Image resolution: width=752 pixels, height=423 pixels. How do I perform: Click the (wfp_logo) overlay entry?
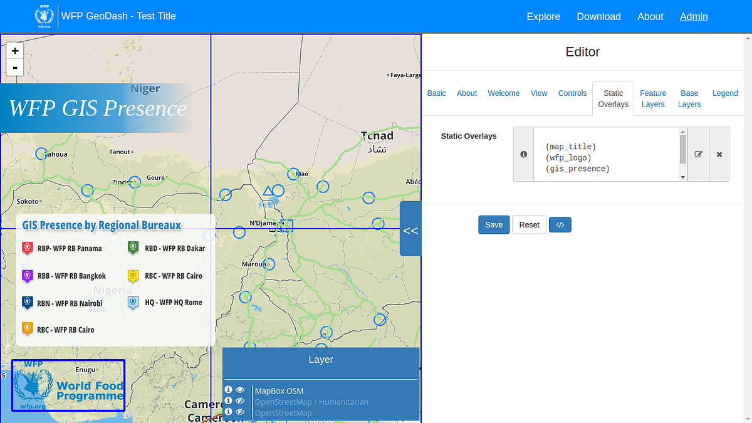pyautogui.click(x=568, y=158)
